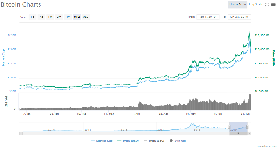The height and width of the screenshot is (149, 278).
Task: Select the YTD zoom option
Action: [x=77, y=17]
